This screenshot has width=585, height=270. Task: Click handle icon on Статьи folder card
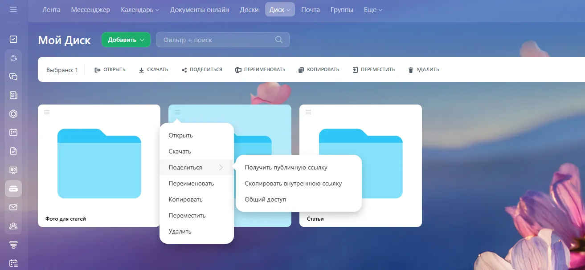click(308, 112)
